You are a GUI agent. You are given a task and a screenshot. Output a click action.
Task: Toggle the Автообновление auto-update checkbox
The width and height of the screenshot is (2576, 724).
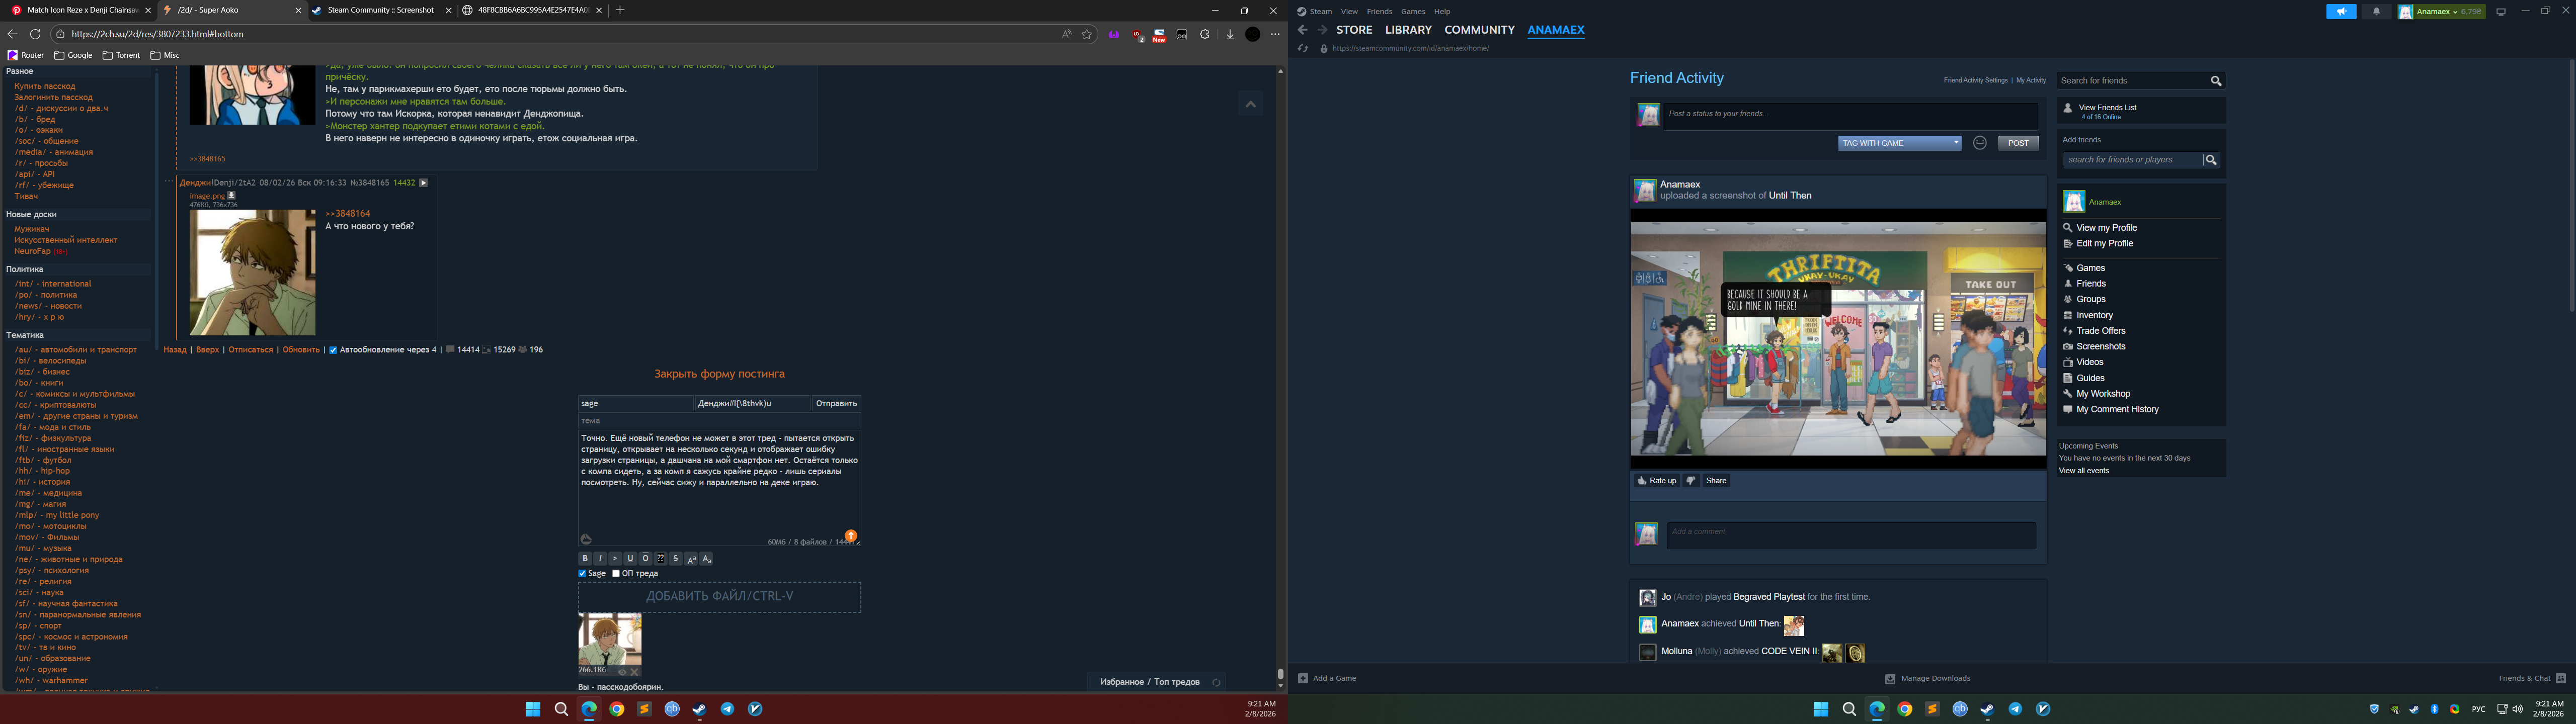pos(333,350)
